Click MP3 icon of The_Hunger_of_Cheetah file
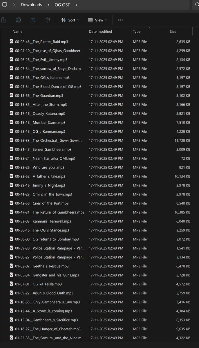The height and width of the screenshot is (348, 199). (11, 329)
